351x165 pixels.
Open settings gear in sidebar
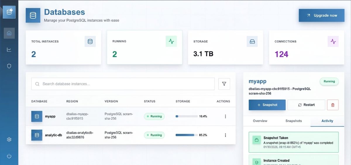click(x=9, y=140)
